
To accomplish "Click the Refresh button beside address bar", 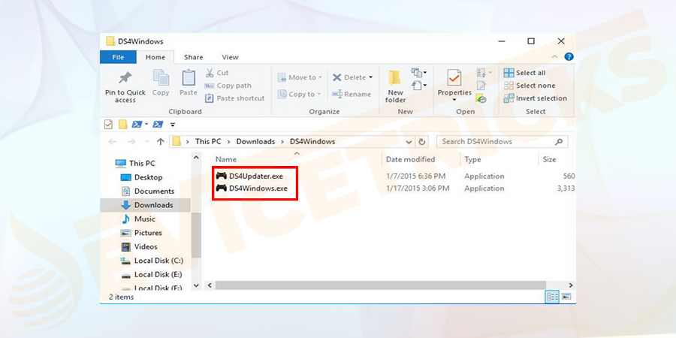I will tap(421, 141).
